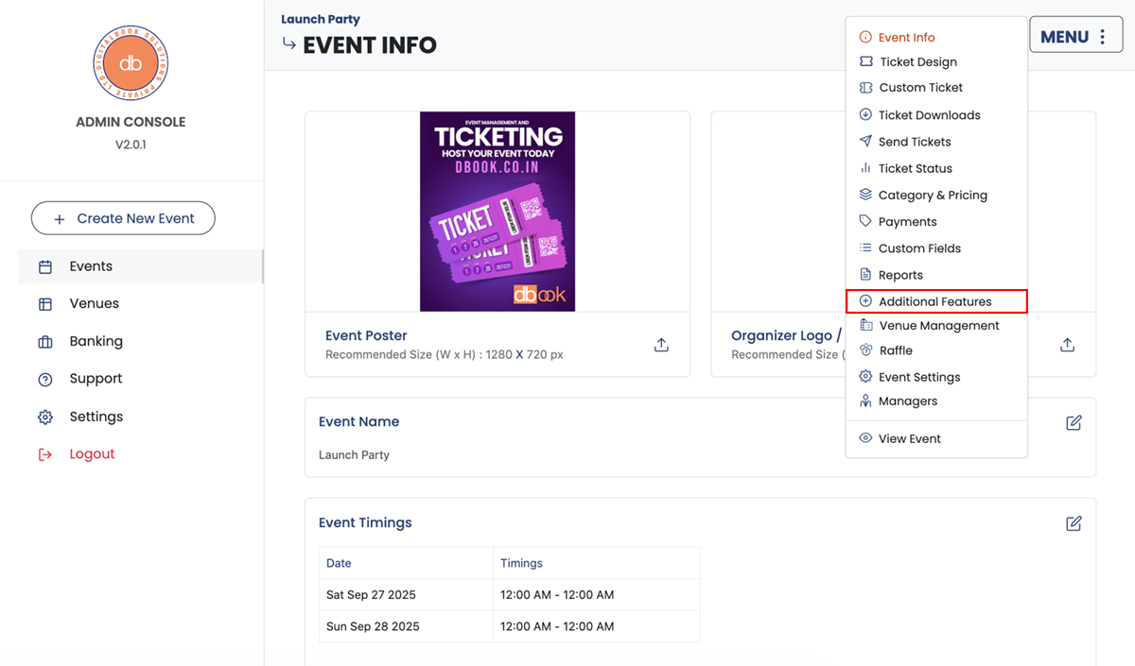Screen dimensions: 1135x666
Task: Click the Event Name edit icon
Action: click(x=1074, y=422)
